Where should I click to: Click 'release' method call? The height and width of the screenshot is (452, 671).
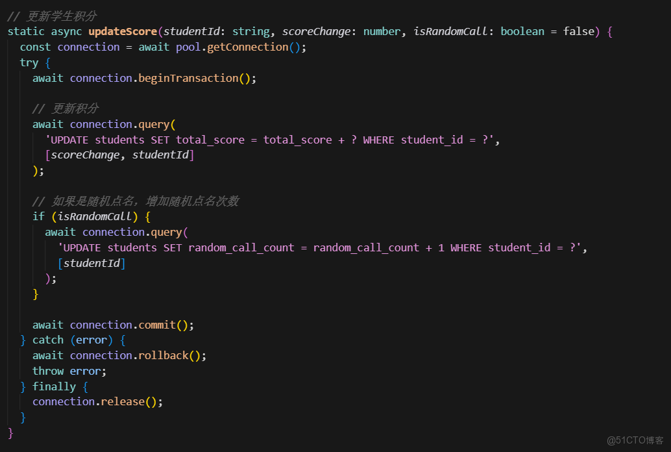(x=123, y=402)
